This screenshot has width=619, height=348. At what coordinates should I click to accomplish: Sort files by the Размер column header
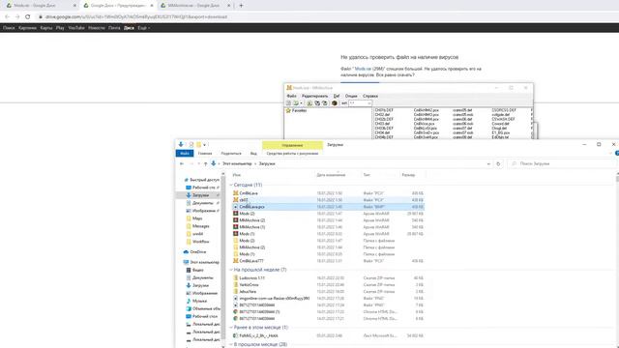[x=408, y=174]
